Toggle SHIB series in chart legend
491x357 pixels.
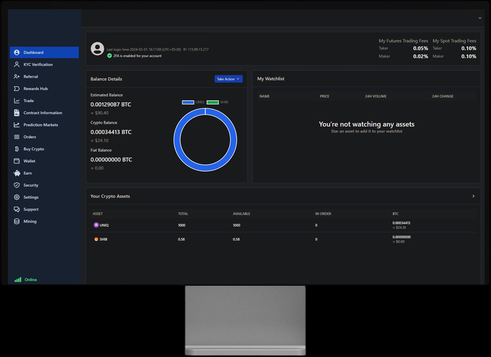[218, 102]
